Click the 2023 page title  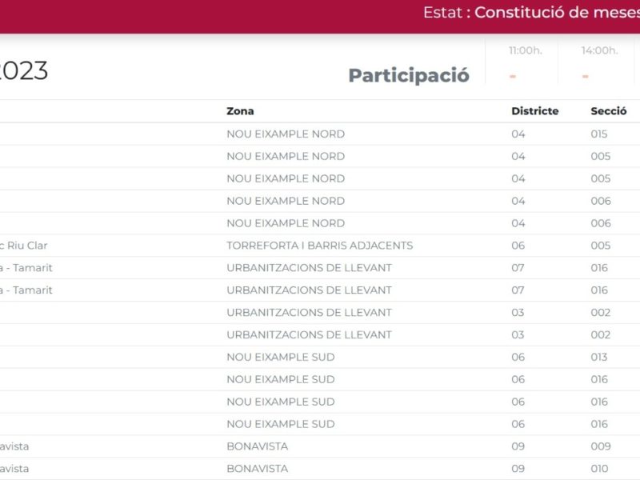[x=24, y=71]
